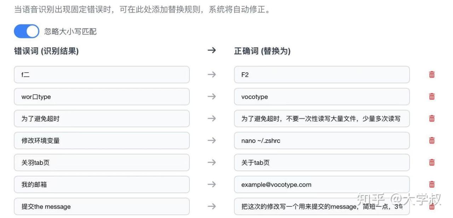
Task: Delete the 为了避免超时 replacement rule
Action: pos(432,119)
